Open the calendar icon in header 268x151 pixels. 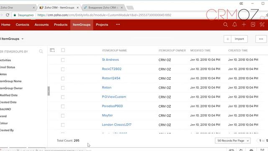253,25
